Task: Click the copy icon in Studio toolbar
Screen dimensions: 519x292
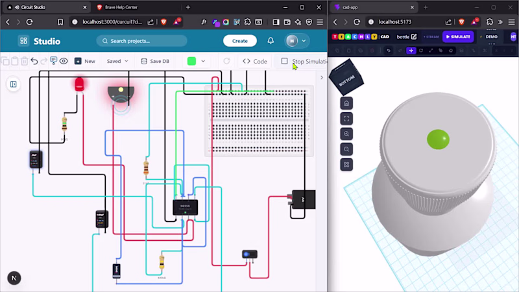Action: click(6, 61)
